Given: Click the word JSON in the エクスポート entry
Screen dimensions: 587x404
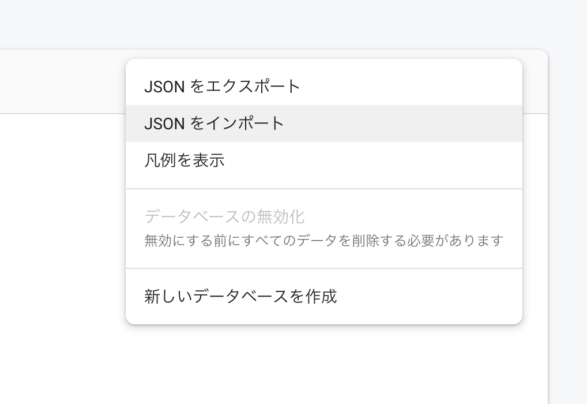Looking at the screenshot, I should tap(164, 87).
